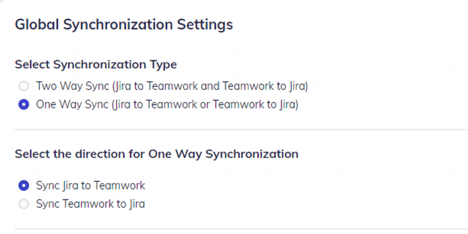Click the 'One Way Sync' label text
468x234 pixels.
point(72,105)
